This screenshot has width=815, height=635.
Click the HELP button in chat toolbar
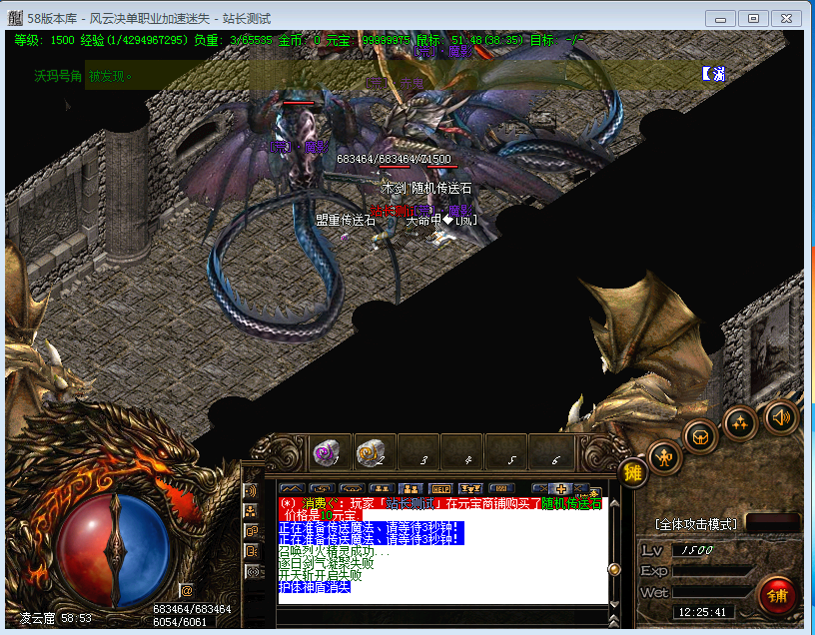pyautogui.click(x=441, y=488)
